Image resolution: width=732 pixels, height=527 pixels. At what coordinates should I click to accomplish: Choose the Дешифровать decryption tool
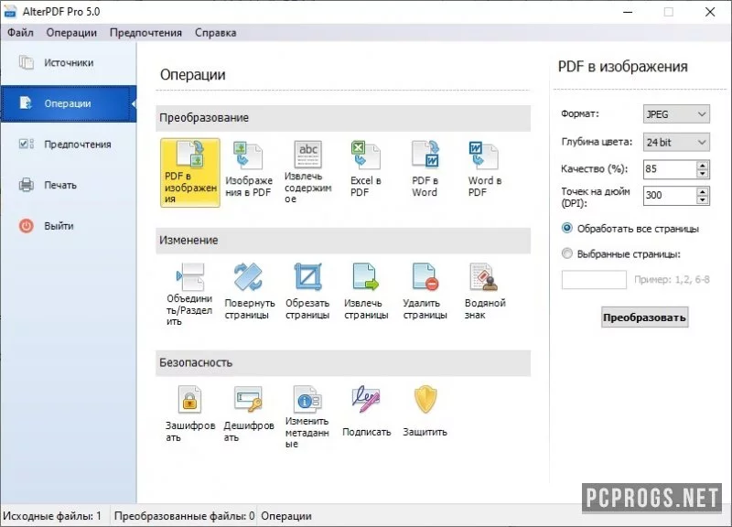pyautogui.click(x=248, y=414)
